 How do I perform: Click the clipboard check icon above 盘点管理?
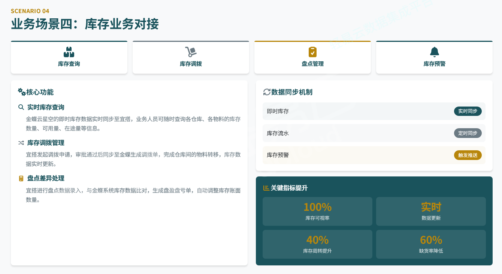tap(312, 52)
